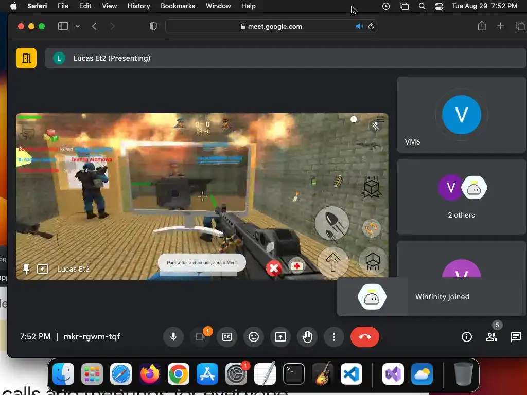Open Terminal from the Dock

[x=294, y=374]
